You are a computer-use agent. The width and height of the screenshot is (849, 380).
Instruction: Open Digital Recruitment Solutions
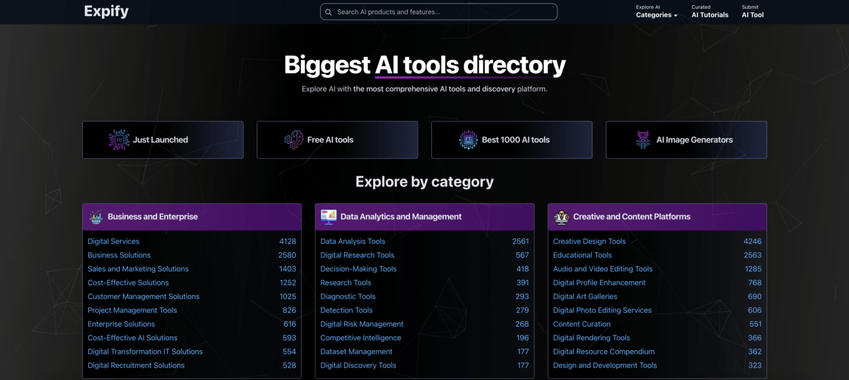136,365
